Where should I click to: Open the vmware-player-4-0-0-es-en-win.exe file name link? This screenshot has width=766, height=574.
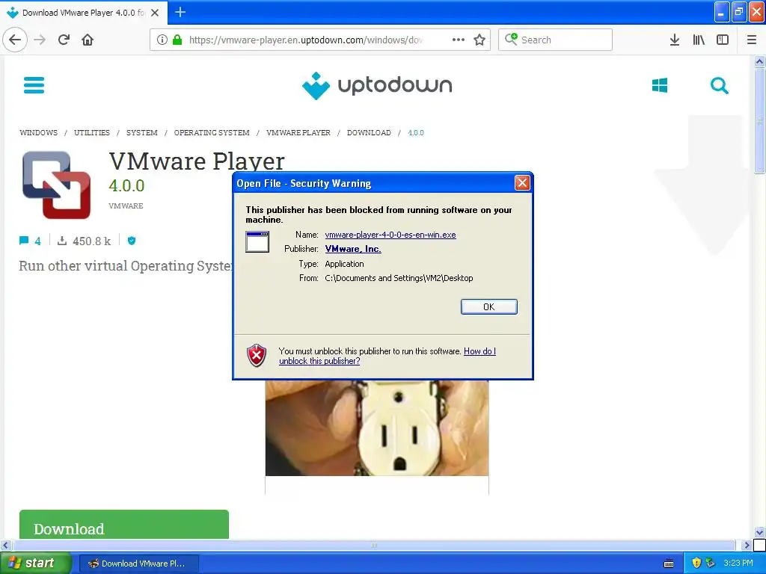click(x=390, y=235)
